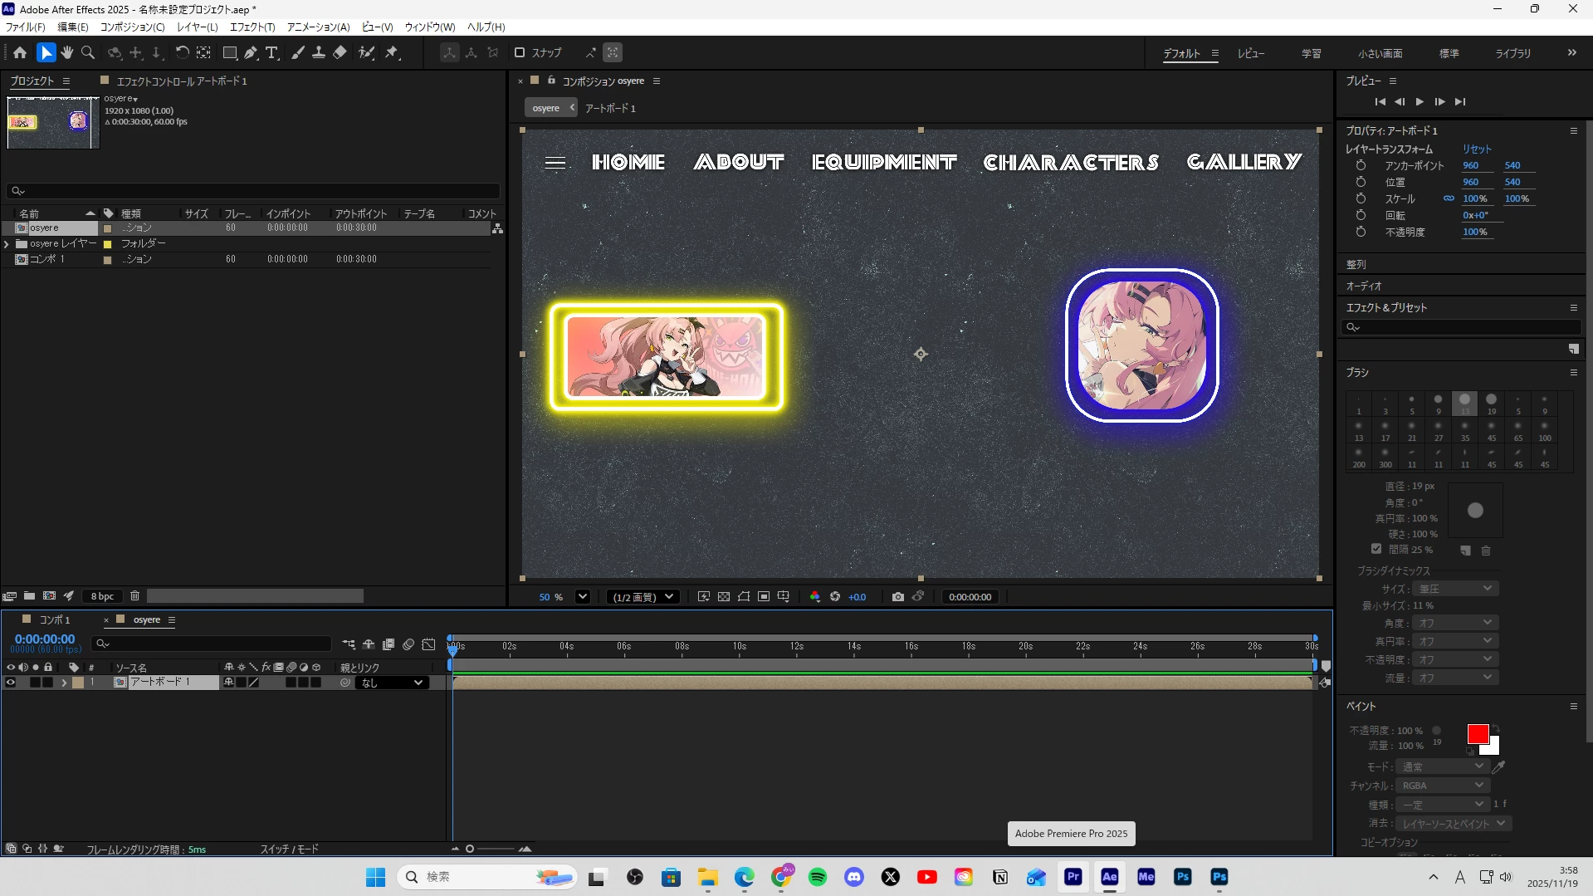Select the Rotation tool
Screen dimensions: 1593x896
(x=182, y=52)
